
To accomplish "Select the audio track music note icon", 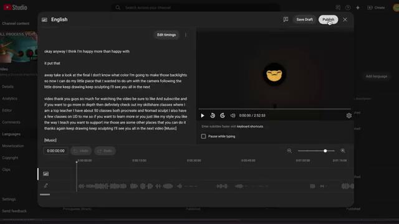I will click(46, 186).
